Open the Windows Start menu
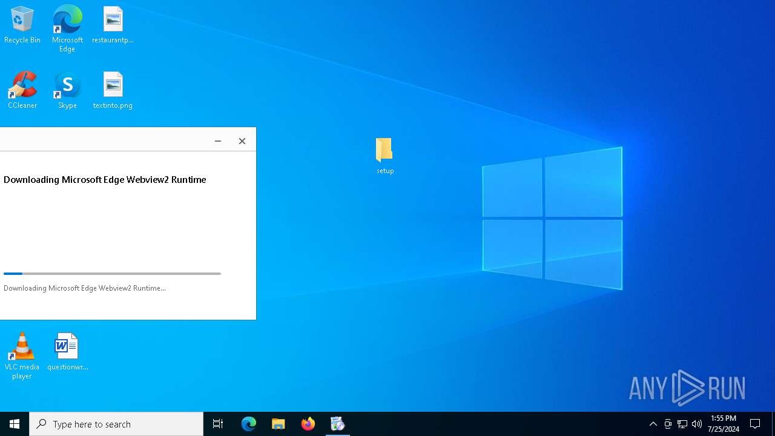The height and width of the screenshot is (436, 775). coord(15,424)
